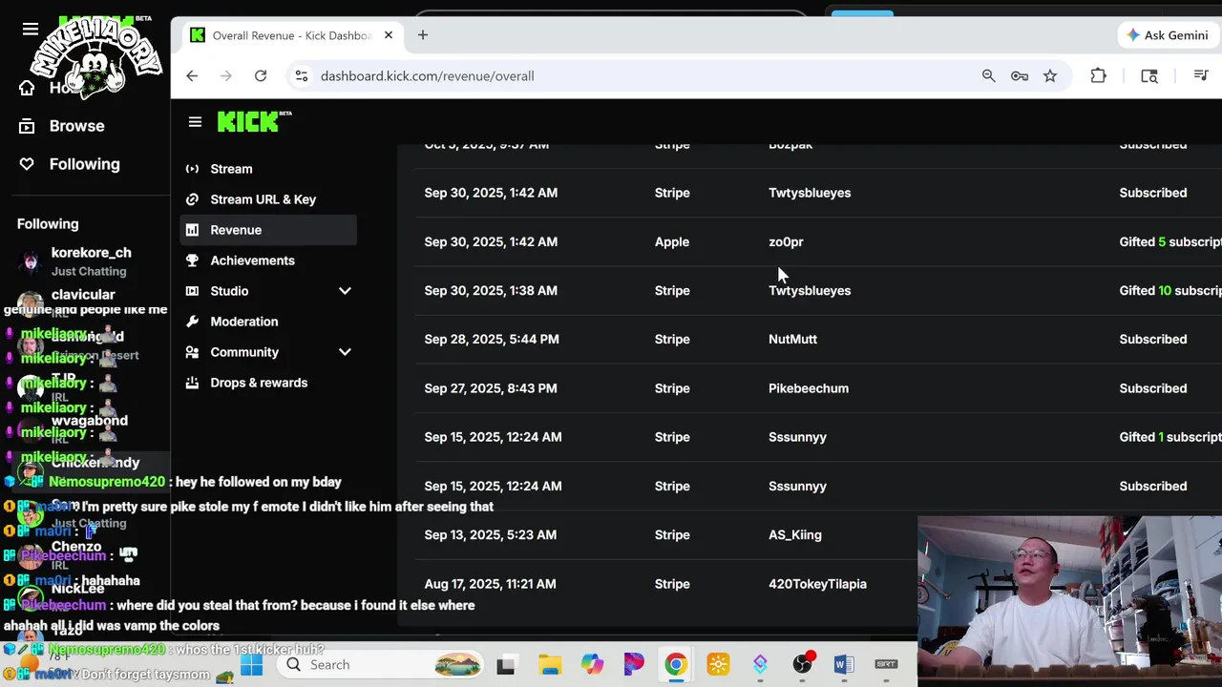Image resolution: width=1222 pixels, height=687 pixels.
Task: Click date Sep 13, 2025, 5:23 AM
Action: pyautogui.click(x=491, y=535)
